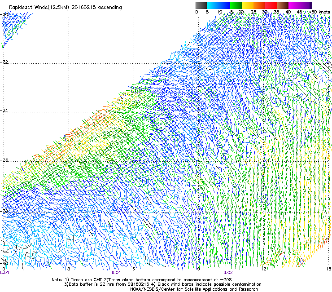The height and width of the screenshot is (292, 332).
Task: Click the '>50 knots' legend label
Action: click(x=319, y=12)
